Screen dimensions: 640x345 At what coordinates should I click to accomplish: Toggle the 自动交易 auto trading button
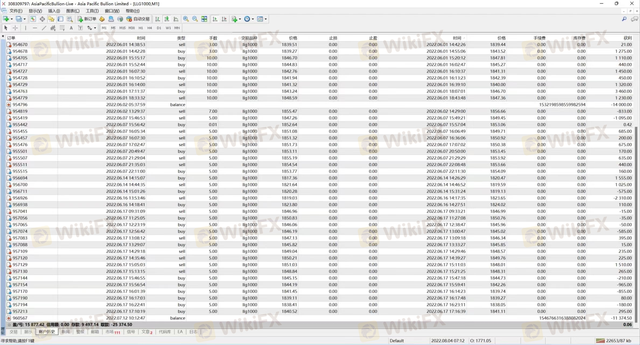coord(138,19)
